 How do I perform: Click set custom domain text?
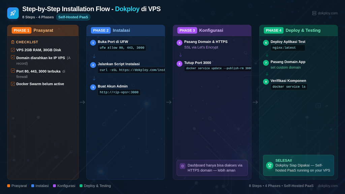click(x=286, y=67)
